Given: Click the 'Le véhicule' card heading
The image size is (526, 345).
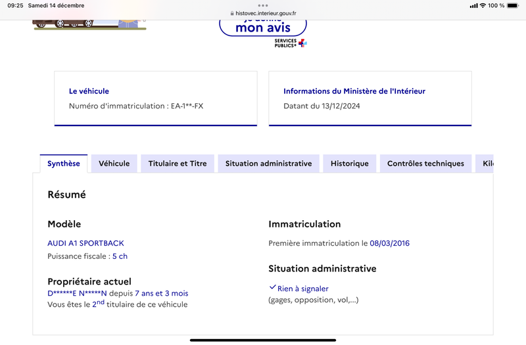Looking at the screenshot, I should pyautogui.click(x=89, y=91).
